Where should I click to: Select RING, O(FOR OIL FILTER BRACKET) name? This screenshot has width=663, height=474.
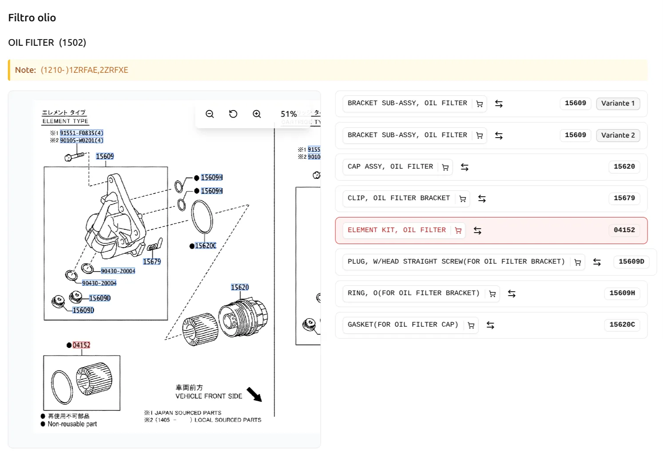[x=413, y=293]
